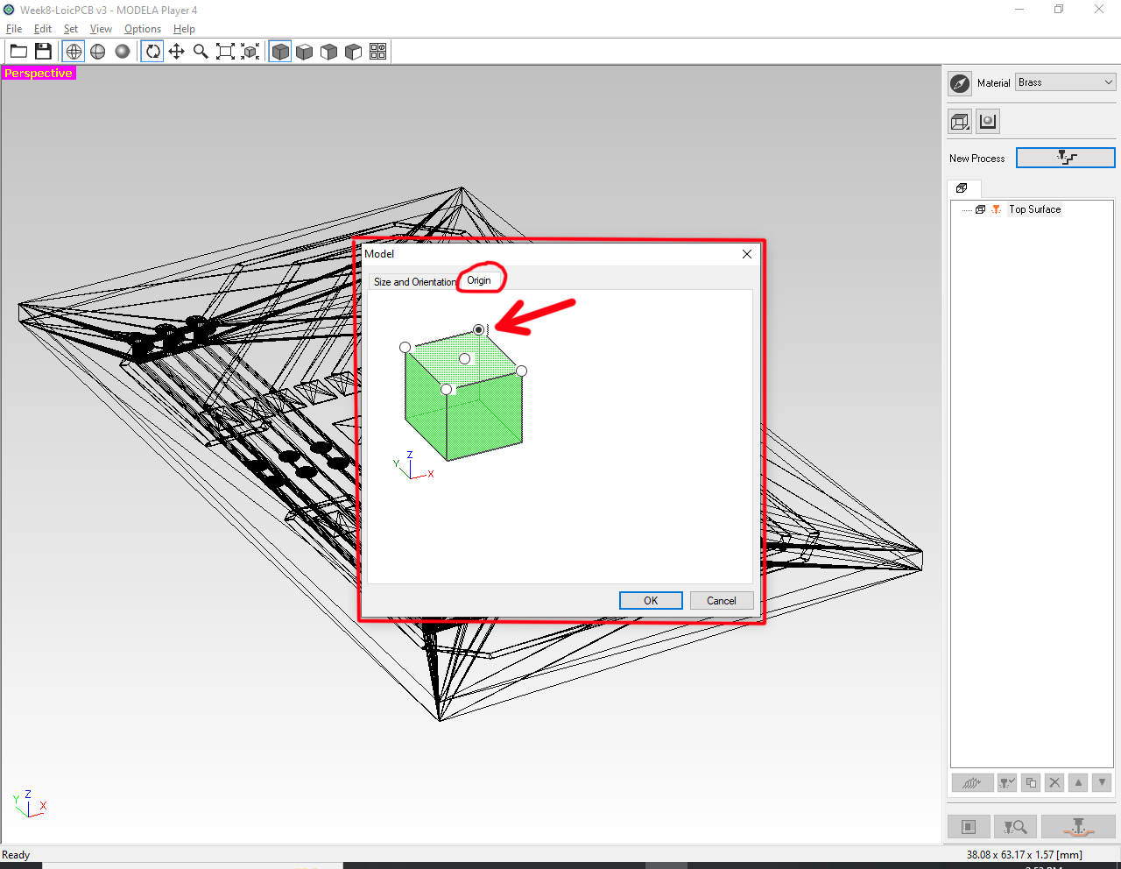This screenshot has height=869, width=1121.
Task: Open the Material dropdown showing Brass
Action: (x=1066, y=82)
